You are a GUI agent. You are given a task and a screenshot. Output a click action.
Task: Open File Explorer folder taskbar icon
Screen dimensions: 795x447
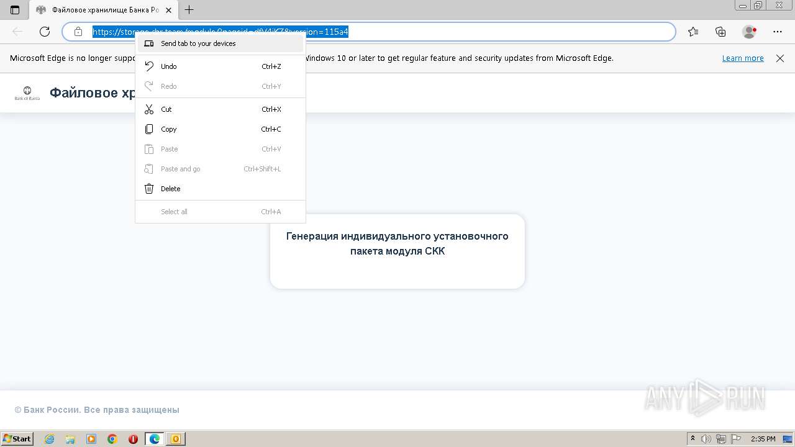pyautogui.click(x=70, y=439)
